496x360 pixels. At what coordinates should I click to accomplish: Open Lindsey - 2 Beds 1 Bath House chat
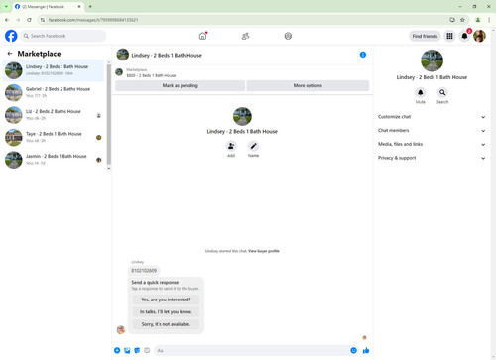click(54, 70)
